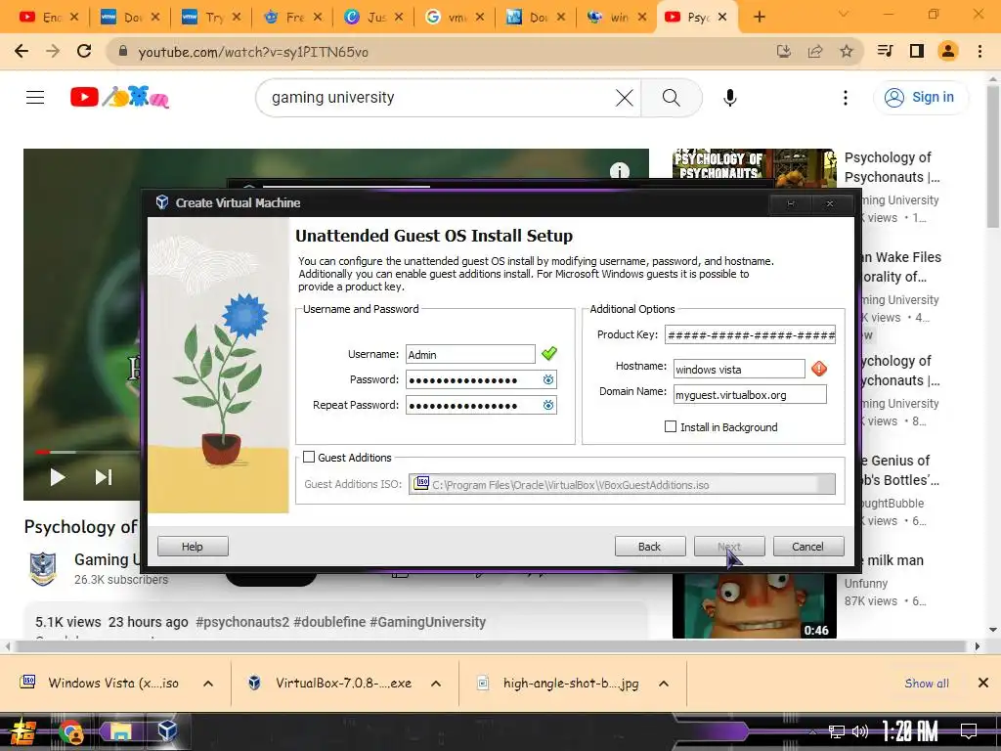Switch to the first 'Enc' YouTube tab
The height and width of the screenshot is (751, 1001).
49,18
